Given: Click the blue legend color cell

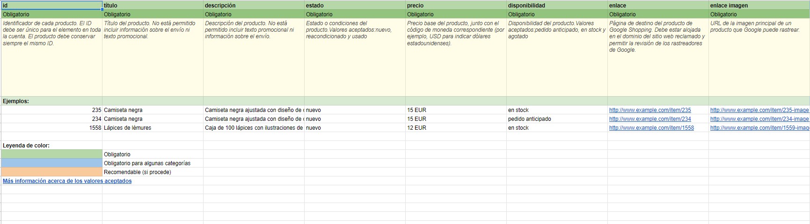Looking at the screenshot, I should pyautogui.click(x=51, y=163).
